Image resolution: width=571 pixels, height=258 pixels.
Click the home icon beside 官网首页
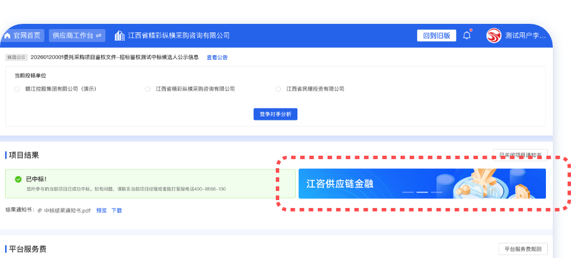[x=7, y=36]
